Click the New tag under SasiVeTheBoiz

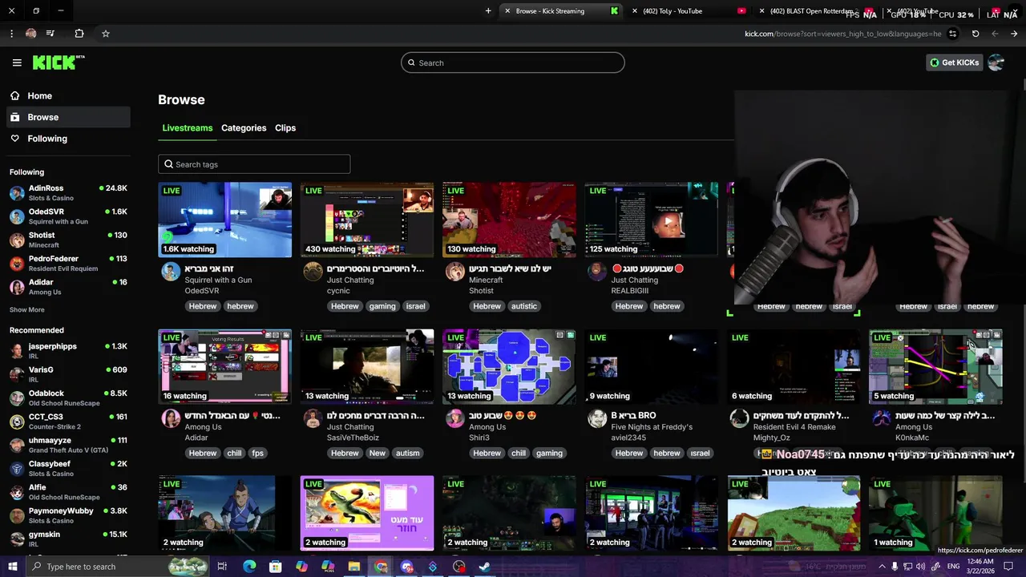coord(378,453)
